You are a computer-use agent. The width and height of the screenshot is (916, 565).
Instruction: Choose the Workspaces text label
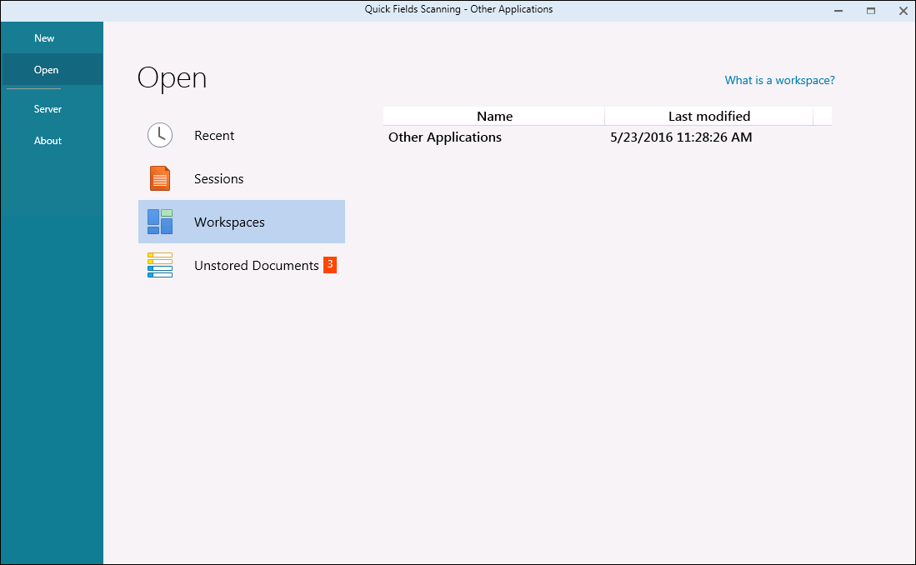(229, 222)
